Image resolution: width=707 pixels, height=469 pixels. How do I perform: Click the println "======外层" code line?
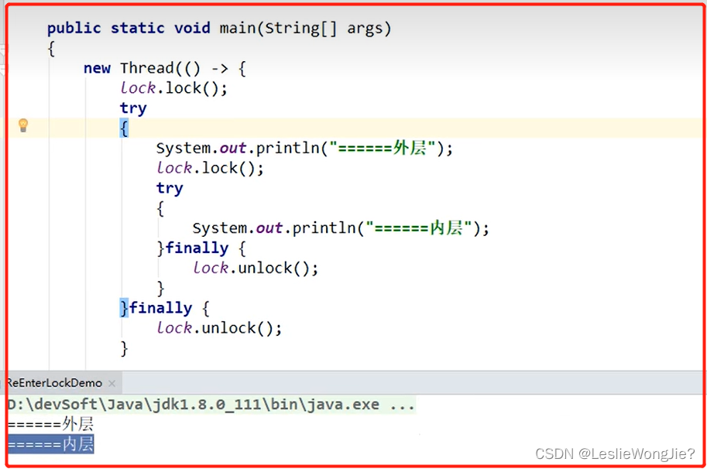tap(304, 149)
